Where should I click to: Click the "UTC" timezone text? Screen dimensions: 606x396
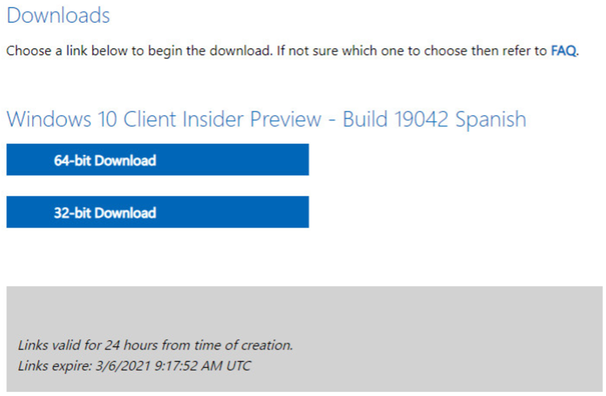coord(238,366)
